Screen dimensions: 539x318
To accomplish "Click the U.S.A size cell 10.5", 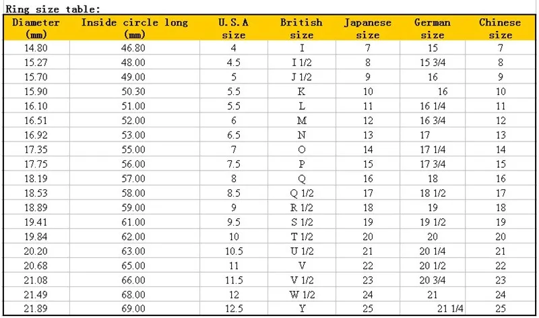I will (234, 251).
